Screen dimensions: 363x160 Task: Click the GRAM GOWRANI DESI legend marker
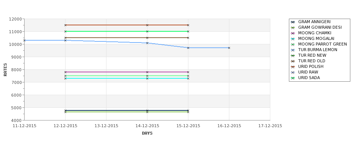coord(293,28)
